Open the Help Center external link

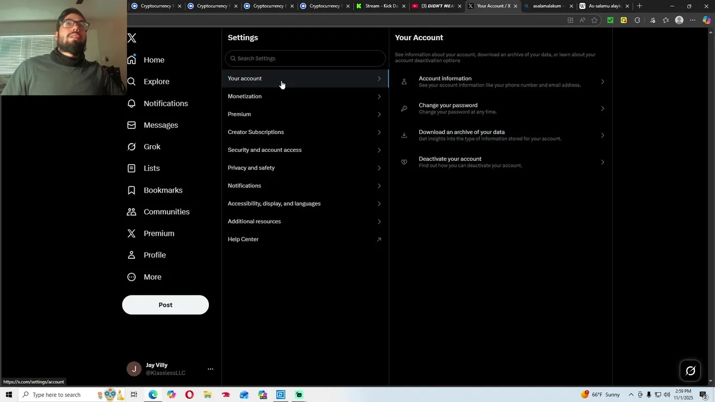[x=305, y=239]
